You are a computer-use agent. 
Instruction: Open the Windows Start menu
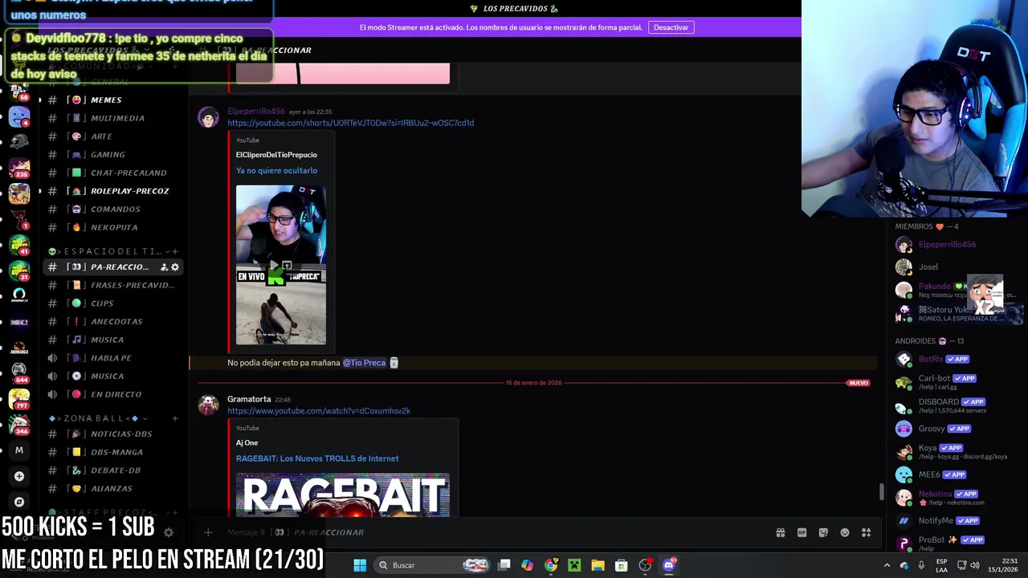(360, 565)
